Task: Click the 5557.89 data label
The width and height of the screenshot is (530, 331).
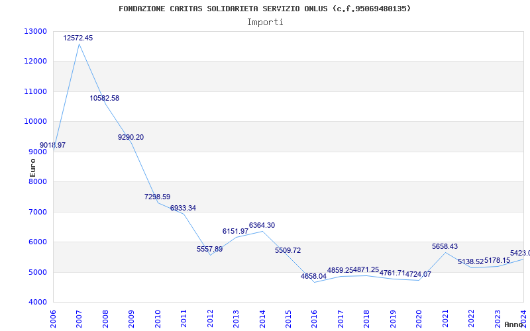Action: (209, 250)
